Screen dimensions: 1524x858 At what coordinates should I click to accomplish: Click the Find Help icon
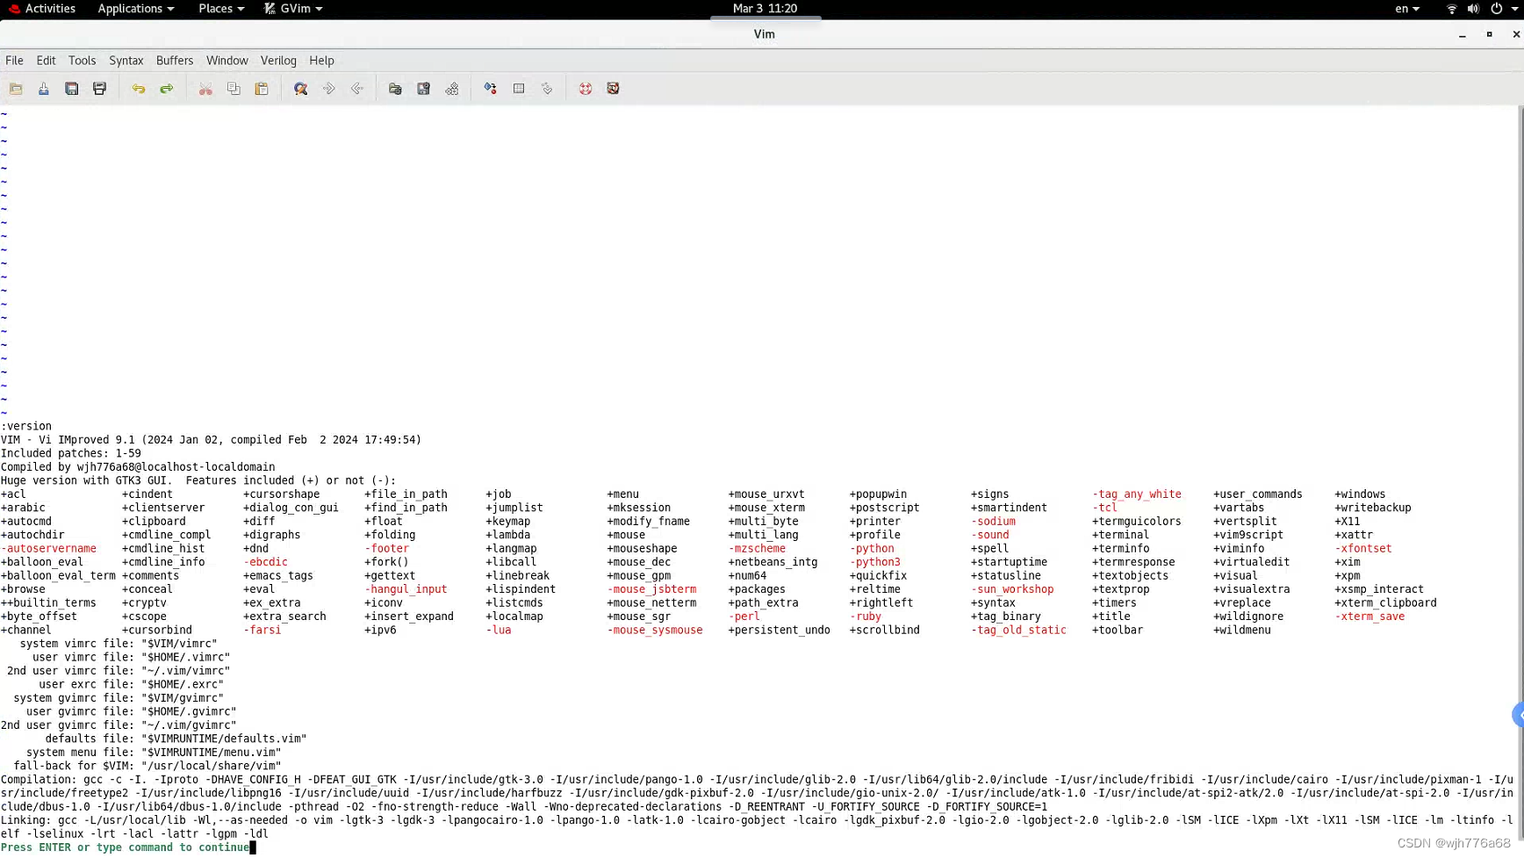click(614, 89)
